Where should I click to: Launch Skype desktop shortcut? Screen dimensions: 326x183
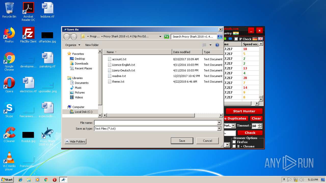click(9, 110)
